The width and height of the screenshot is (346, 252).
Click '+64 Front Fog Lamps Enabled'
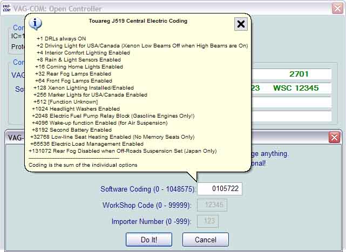pyautogui.click(x=74, y=81)
